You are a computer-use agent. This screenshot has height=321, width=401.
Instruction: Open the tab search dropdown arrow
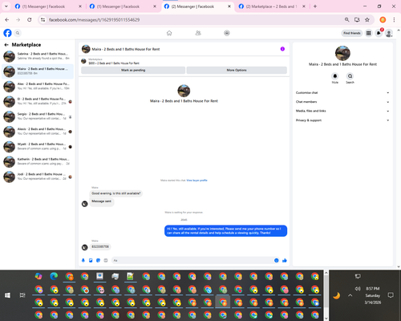pyautogui.click(x=6, y=6)
